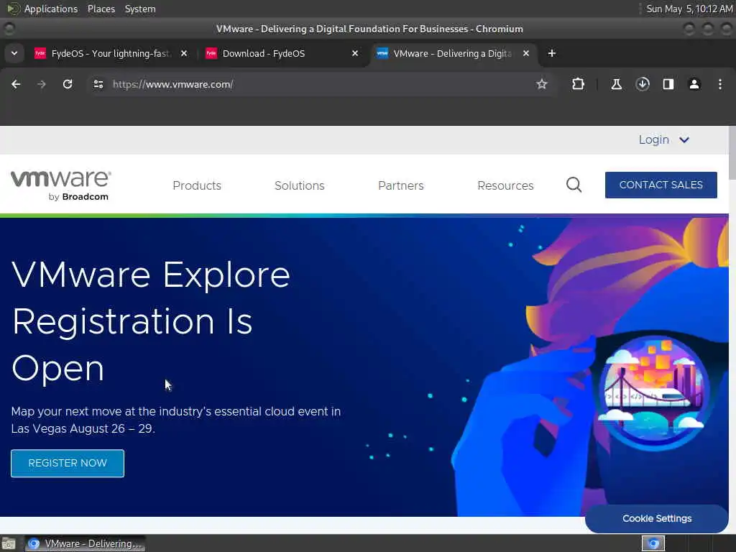Screen dimensions: 736x552
Task: Open the Places system menu
Action: pyautogui.click(x=101, y=9)
